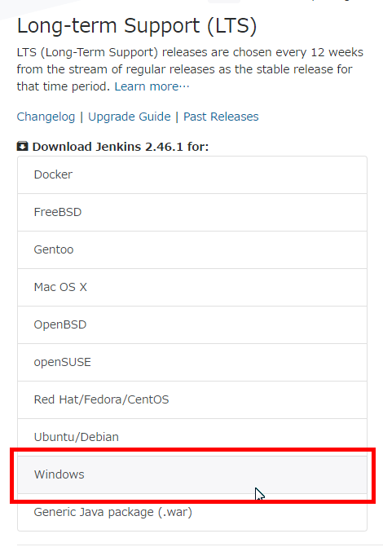
Task: Open the Changelog link
Action: click(46, 117)
